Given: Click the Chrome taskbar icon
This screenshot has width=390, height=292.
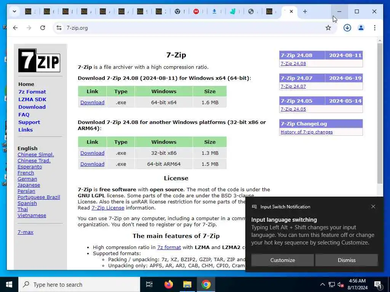Looking at the screenshot, I should 206,284.
